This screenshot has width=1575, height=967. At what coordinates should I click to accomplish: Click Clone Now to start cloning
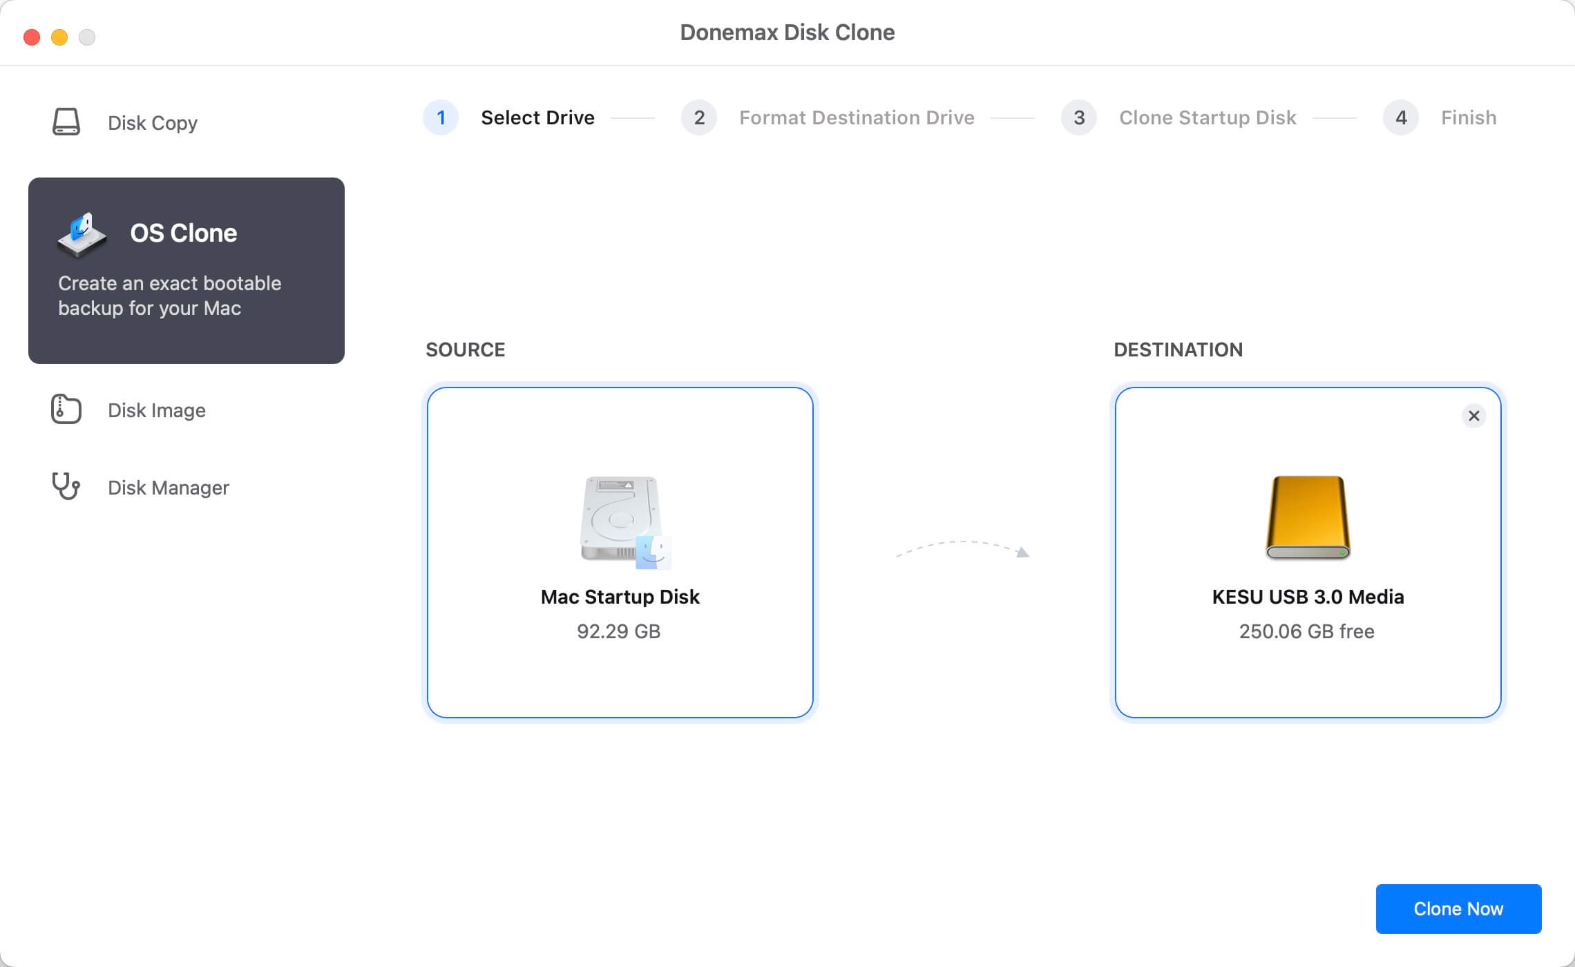click(1458, 908)
